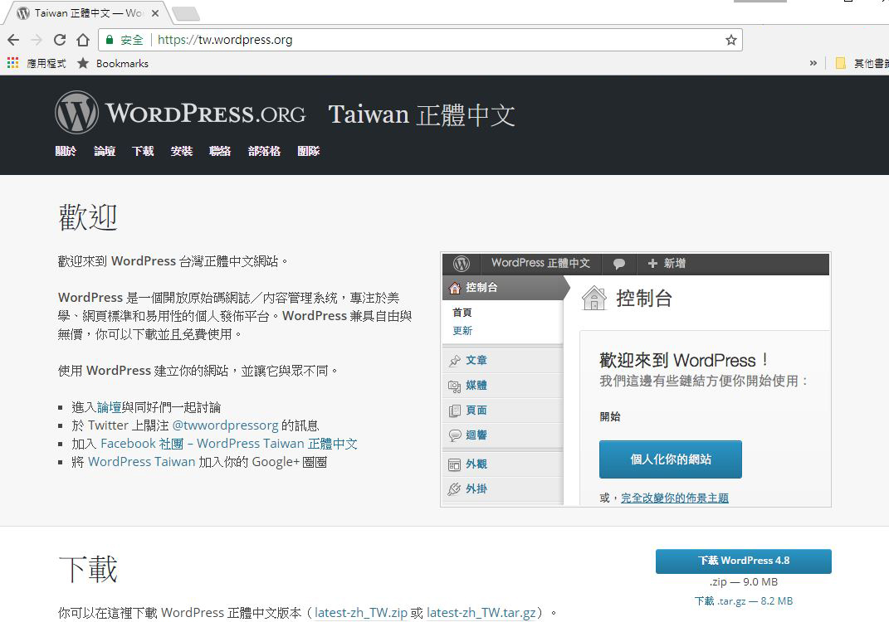Click the WordPress logo in the dashboard admin bar
Screen dimensions: 889x622
coord(462,264)
